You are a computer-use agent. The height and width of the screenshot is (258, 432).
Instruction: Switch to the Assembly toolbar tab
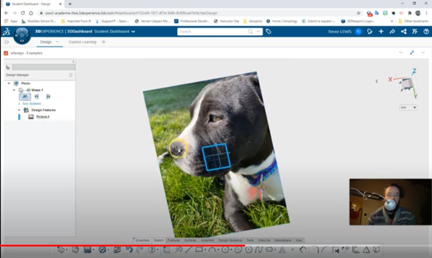pos(207,240)
